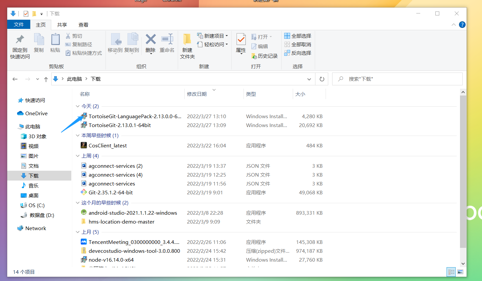Viewport: 482px width, 281px height.
Task: Collapse the 上周 (4) group
Action: tap(78, 156)
